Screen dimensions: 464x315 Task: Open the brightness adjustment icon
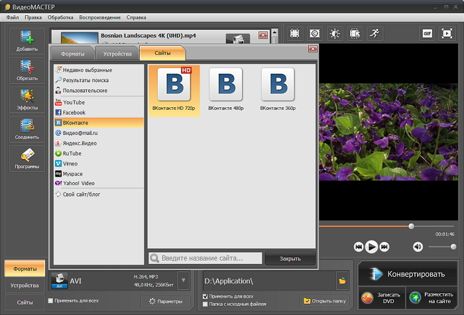(335, 33)
